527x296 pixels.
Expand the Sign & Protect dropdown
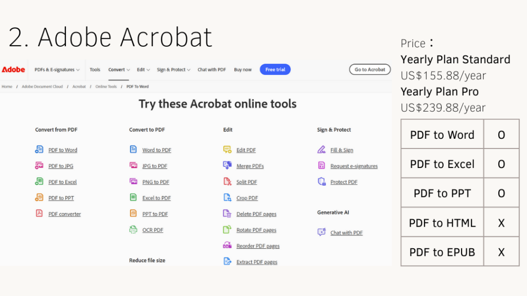pos(173,69)
